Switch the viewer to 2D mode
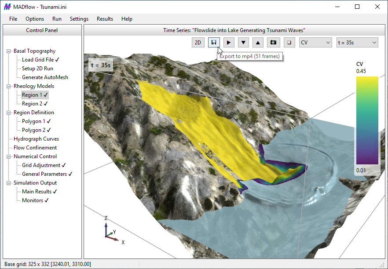Viewport: 388px width, 269px height. tap(198, 43)
